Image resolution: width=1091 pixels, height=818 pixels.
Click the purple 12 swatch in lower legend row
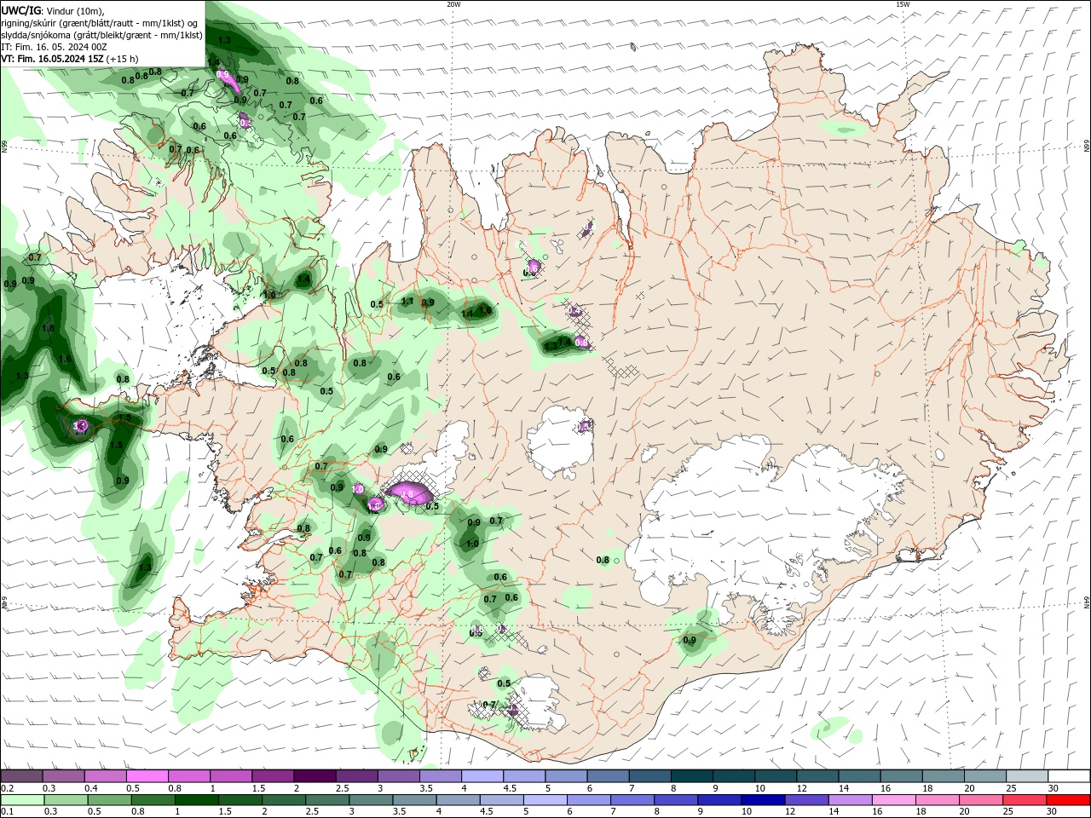click(x=805, y=800)
